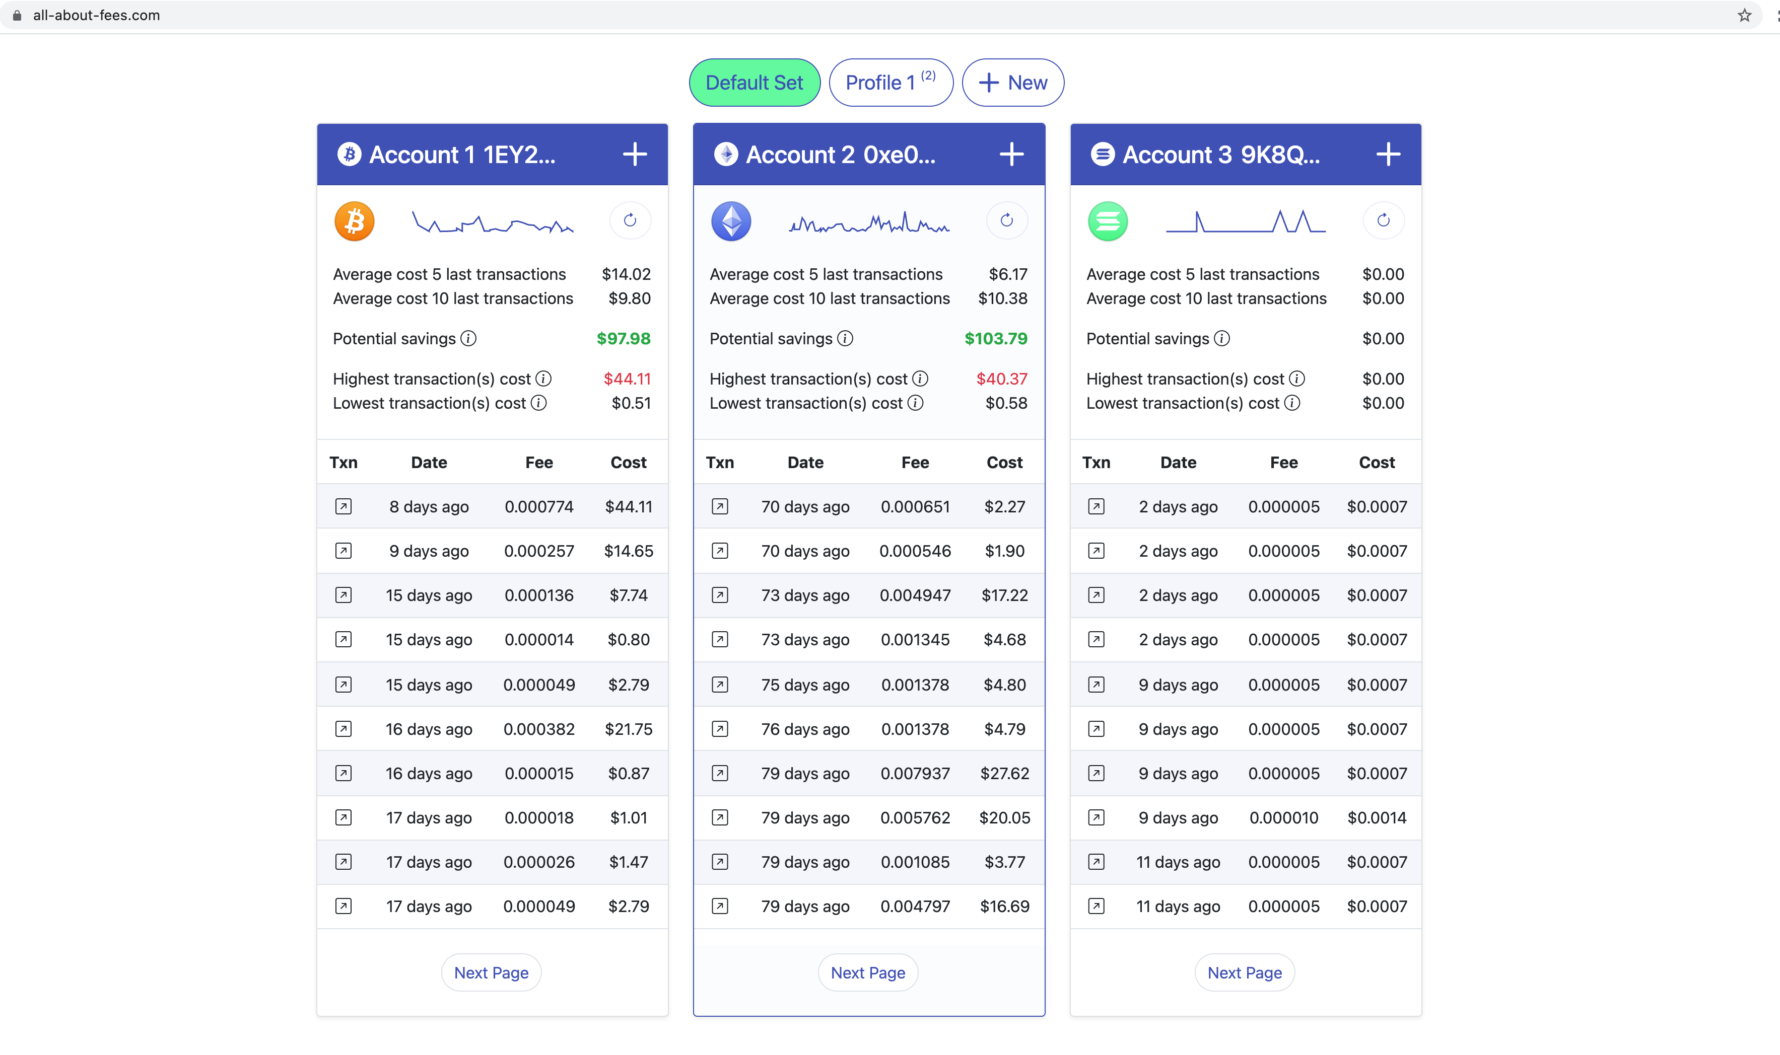The width and height of the screenshot is (1780, 1055).
Task: Click the large Ethereum coin logo
Action: tap(731, 221)
